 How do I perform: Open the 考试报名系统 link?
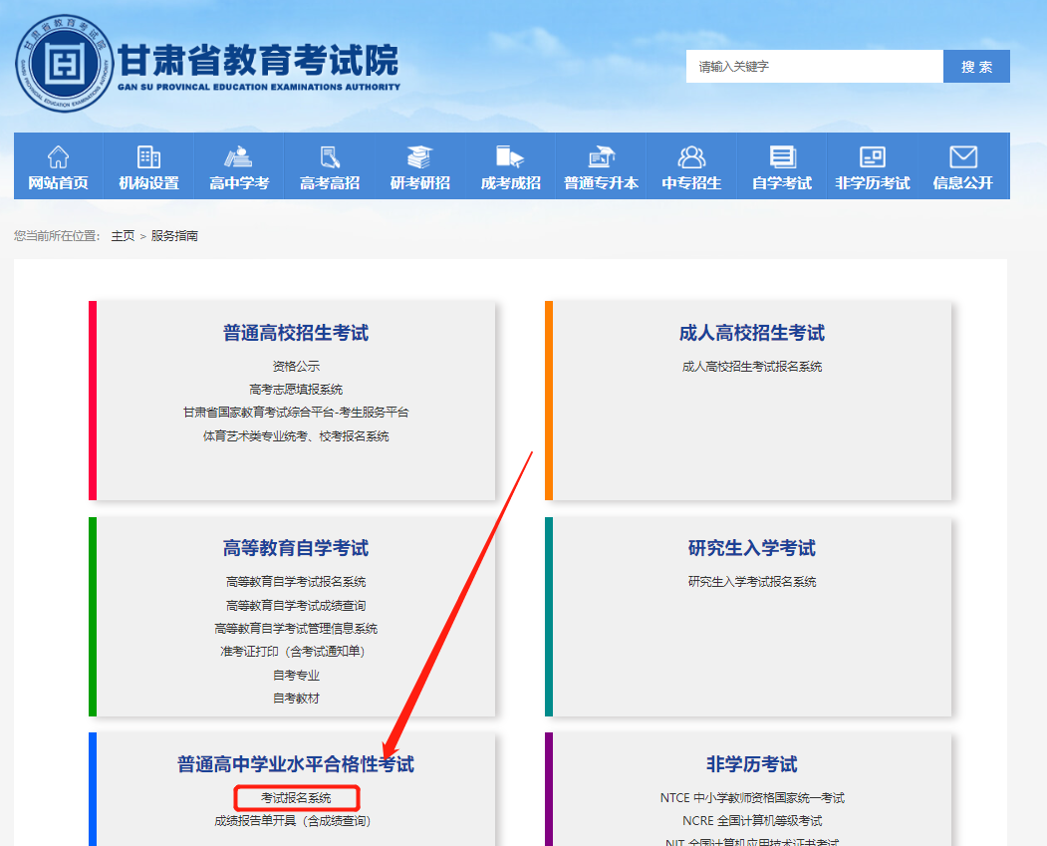(296, 798)
